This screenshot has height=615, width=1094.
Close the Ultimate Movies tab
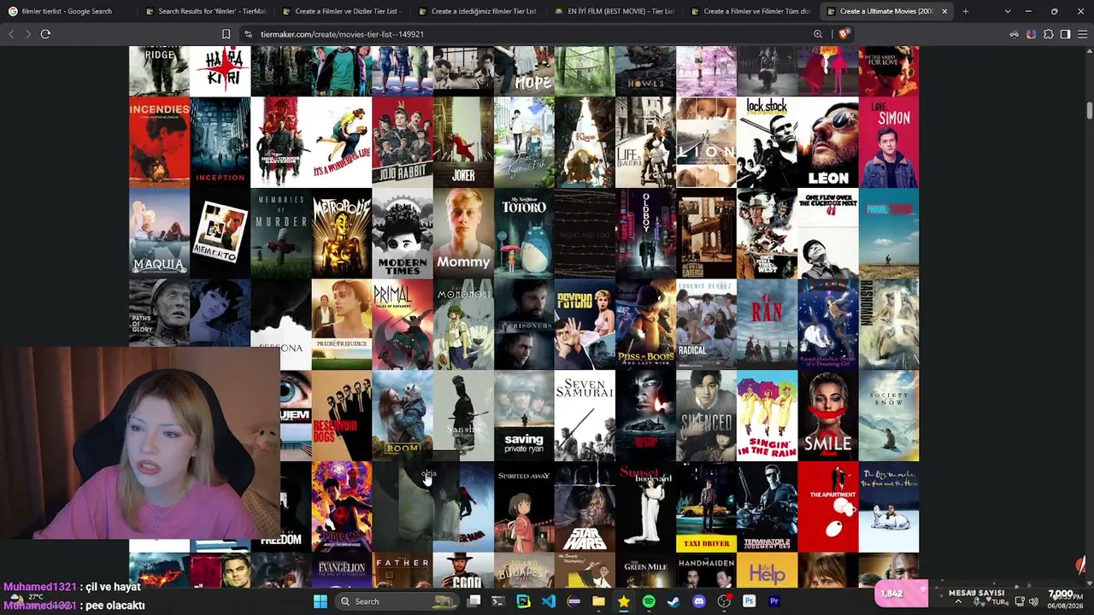[x=944, y=11]
